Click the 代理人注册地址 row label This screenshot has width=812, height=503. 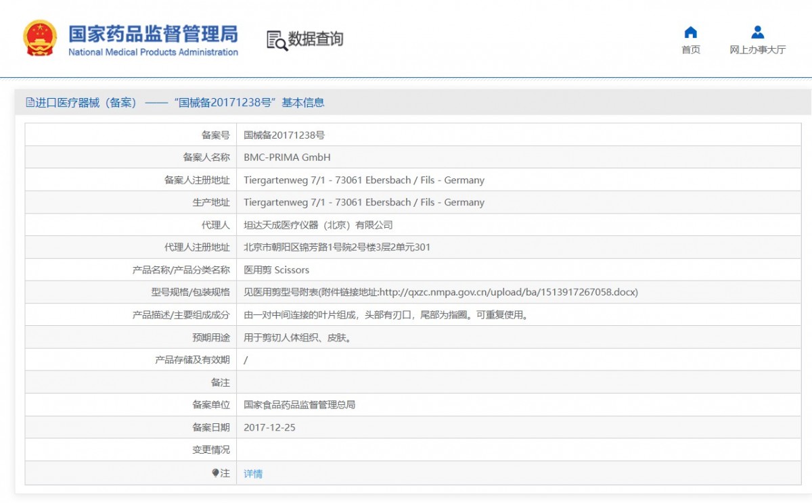197,247
